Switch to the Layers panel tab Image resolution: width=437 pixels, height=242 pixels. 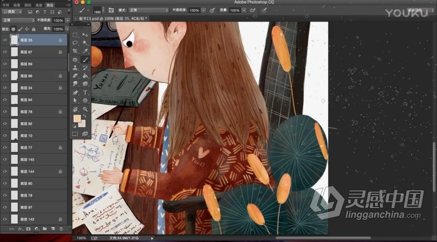(x=50, y=5)
